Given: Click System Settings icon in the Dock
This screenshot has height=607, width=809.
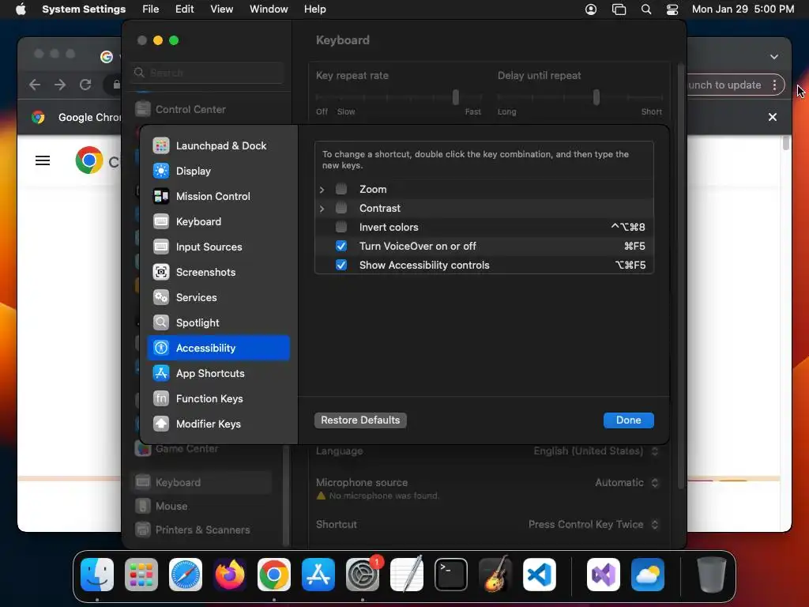Looking at the screenshot, I should (362, 575).
